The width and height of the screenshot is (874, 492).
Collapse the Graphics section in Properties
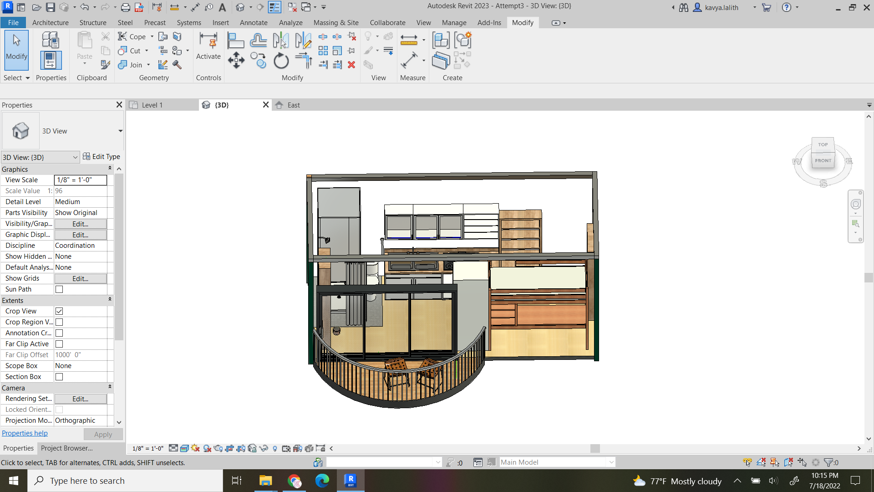110,168
